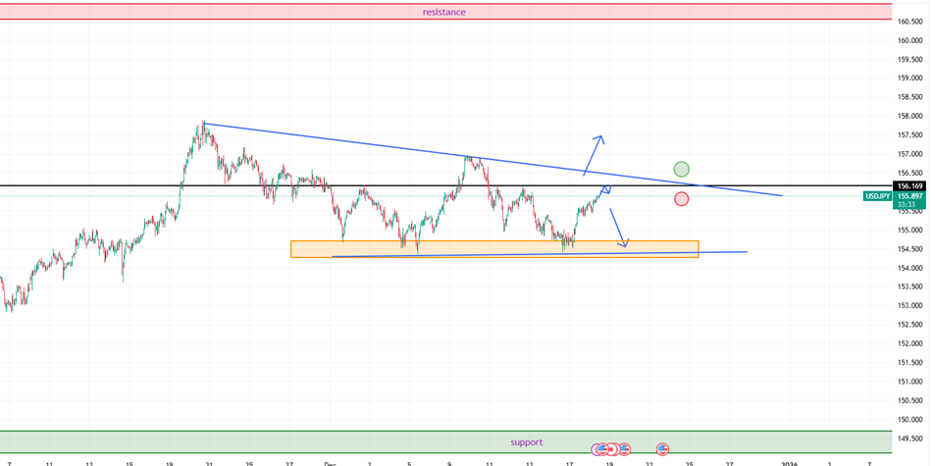The height and width of the screenshot is (466, 935).
Task: Click the 160.000 level on price scale
Action: (x=910, y=40)
